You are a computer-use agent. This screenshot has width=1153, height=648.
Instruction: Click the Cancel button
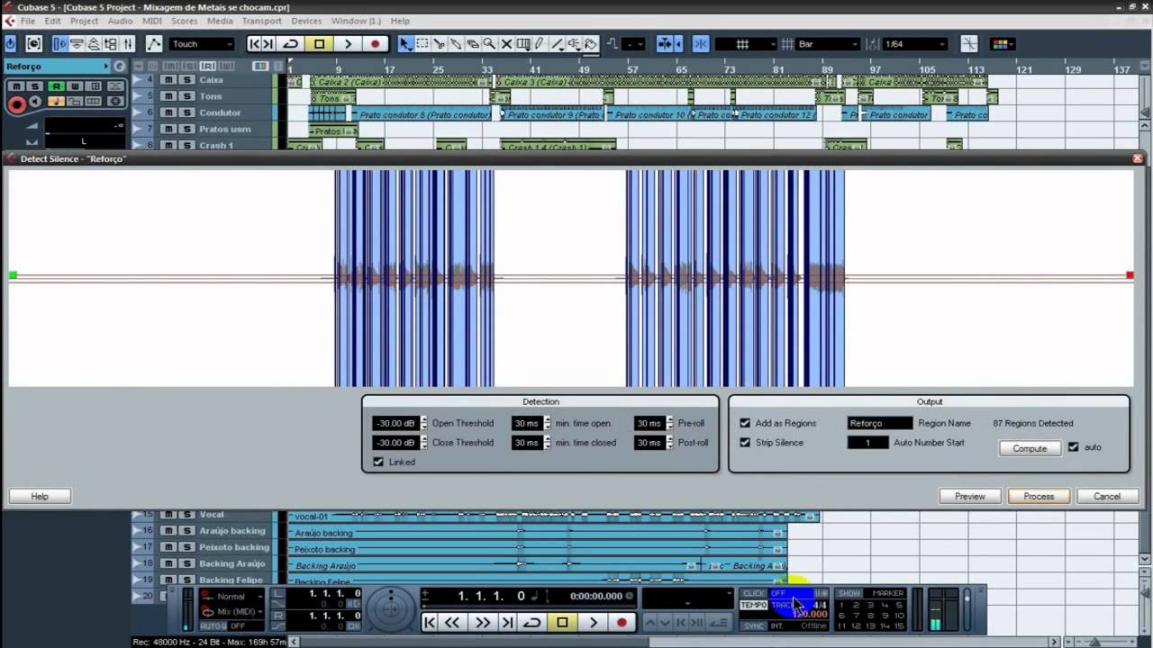pos(1107,496)
